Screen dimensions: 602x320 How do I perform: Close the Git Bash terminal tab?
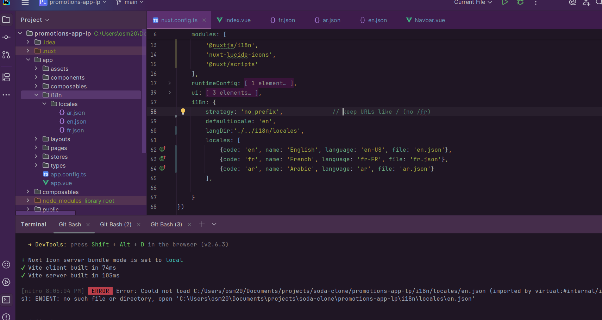88,225
